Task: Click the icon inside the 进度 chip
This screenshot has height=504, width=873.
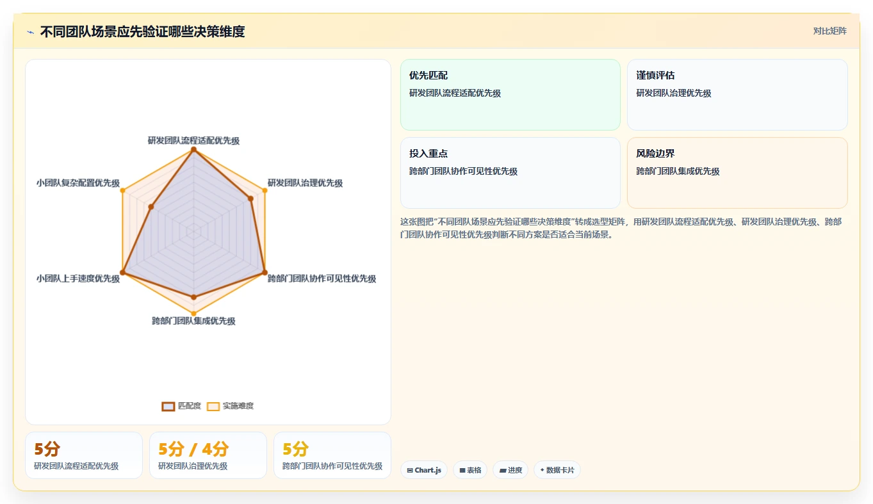Action: tap(503, 470)
